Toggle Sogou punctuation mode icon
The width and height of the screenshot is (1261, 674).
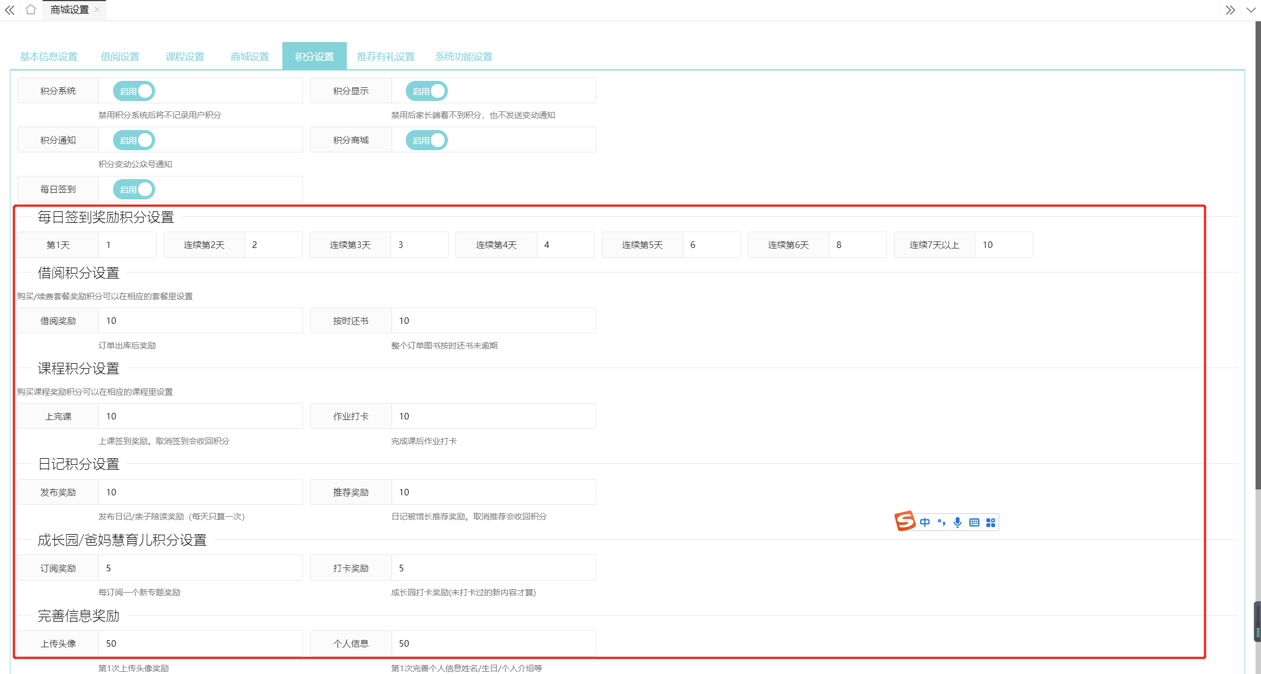(942, 522)
